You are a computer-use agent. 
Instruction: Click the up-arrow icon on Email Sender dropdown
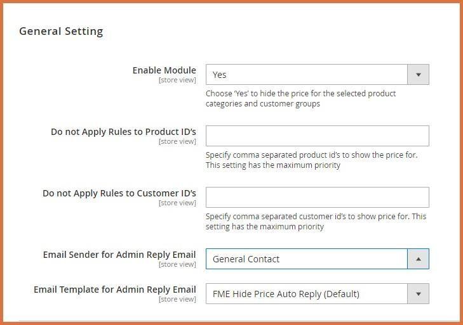(418, 258)
